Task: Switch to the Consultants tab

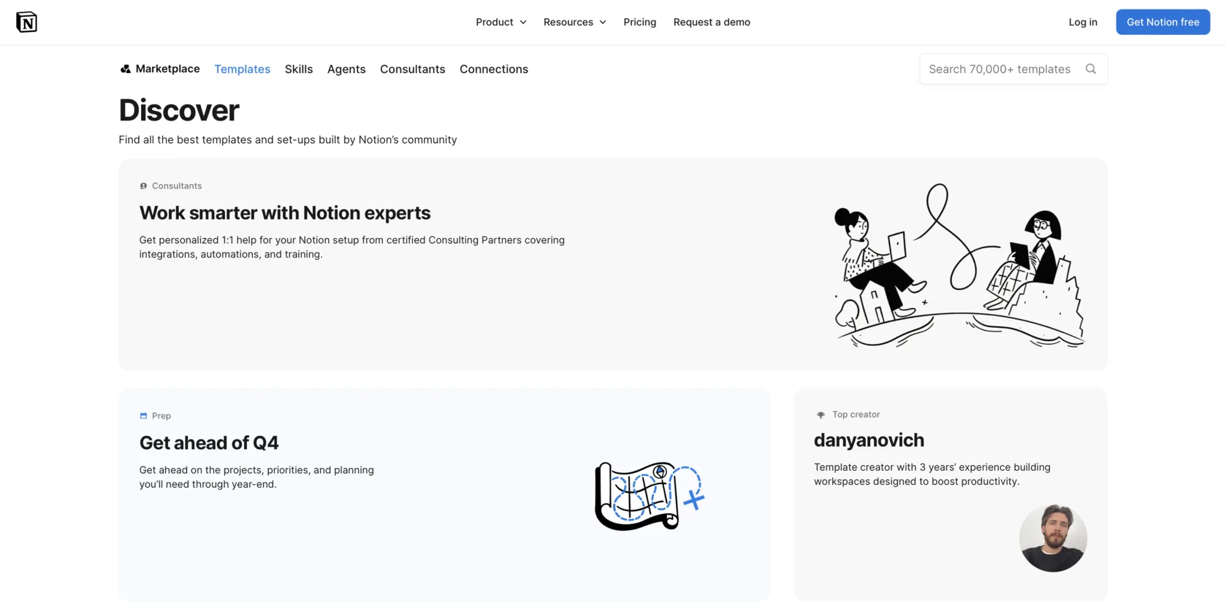Action: [x=412, y=69]
